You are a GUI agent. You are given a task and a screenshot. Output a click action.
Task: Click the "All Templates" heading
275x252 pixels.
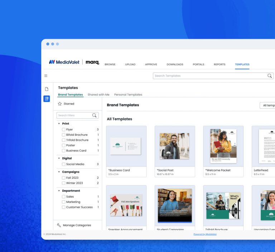click(120, 119)
